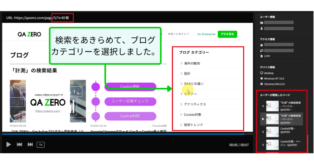This screenshot has width=314, height=165.
Task: Select the セミナー blog category
Action: (x=190, y=94)
